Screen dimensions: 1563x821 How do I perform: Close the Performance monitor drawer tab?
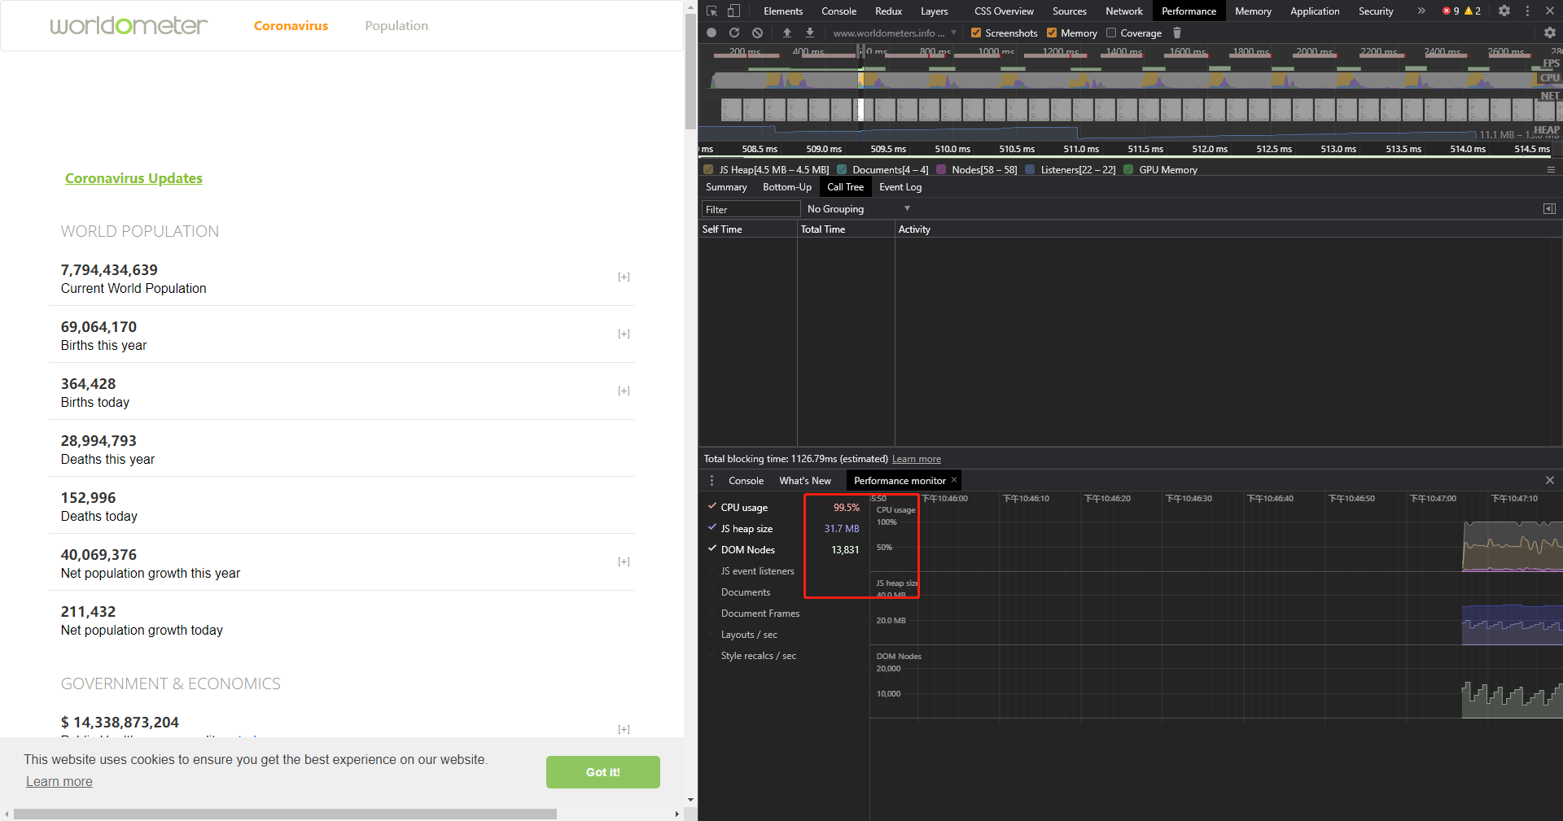(x=954, y=480)
